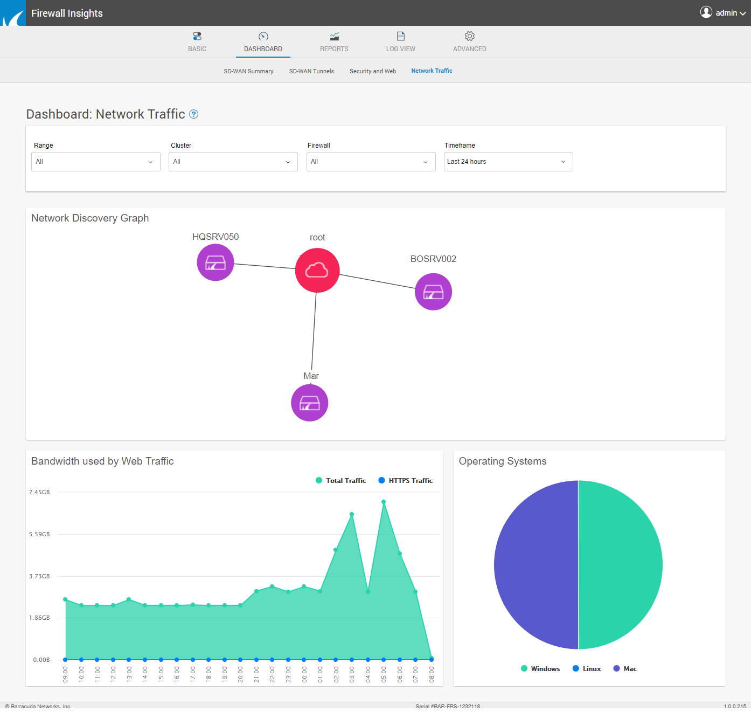Click the admin user avatar icon

pos(706,12)
